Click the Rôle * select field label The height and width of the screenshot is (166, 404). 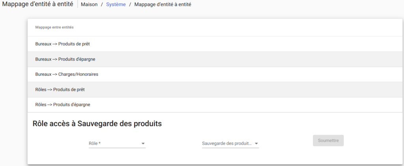(x=95, y=144)
